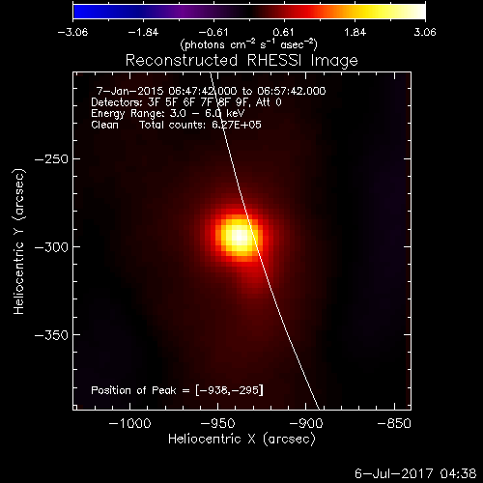This screenshot has width=483, height=483.
Task: Click the units label 'photons cm-2 s-1 asec-2'
Action: 249,44
